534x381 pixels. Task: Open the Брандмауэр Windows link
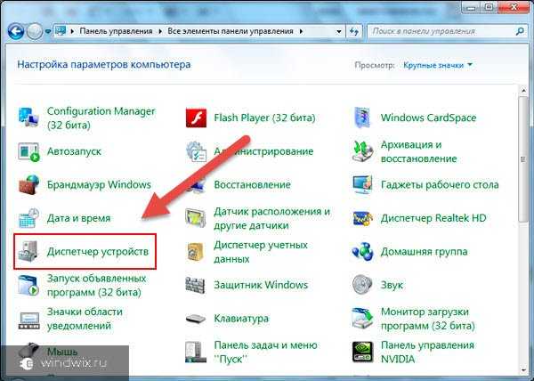(99, 185)
